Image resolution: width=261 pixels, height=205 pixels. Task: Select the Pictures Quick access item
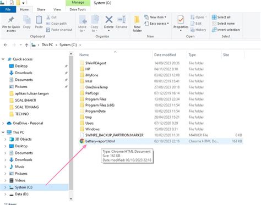tap(21, 86)
